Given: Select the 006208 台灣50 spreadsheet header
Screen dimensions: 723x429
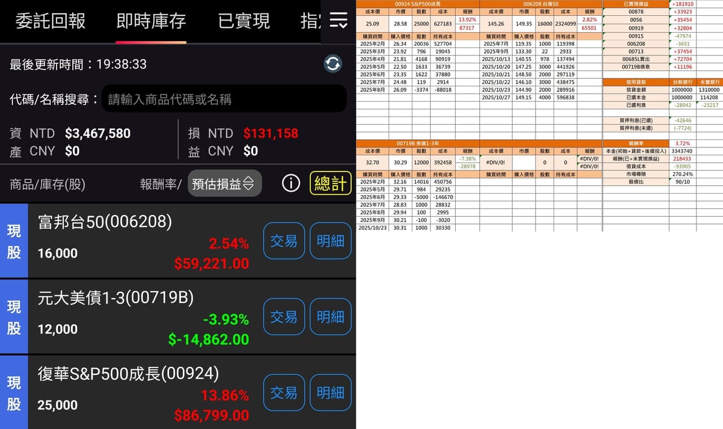Looking at the screenshot, I should pos(541,3).
